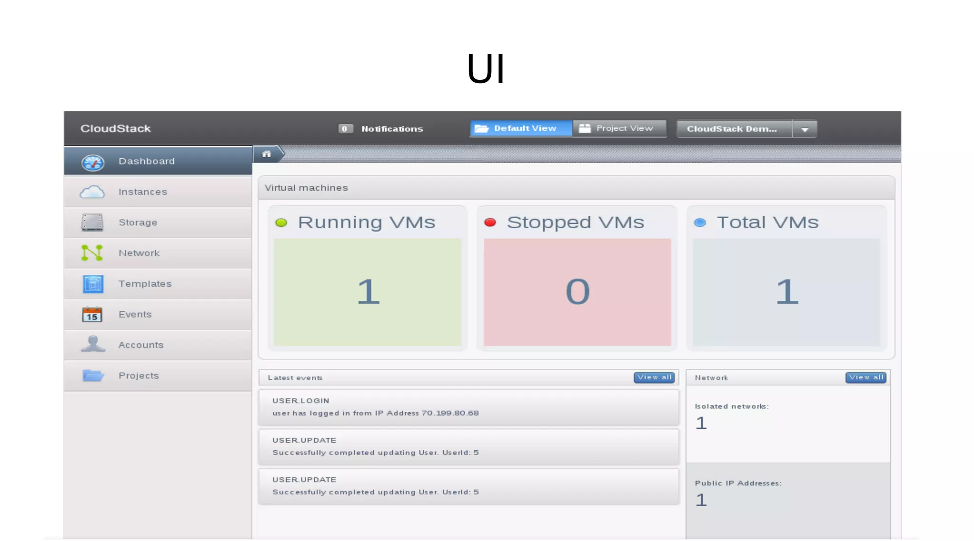Click View all in Latest events
Screen dimensions: 974x541
(x=654, y=377)
